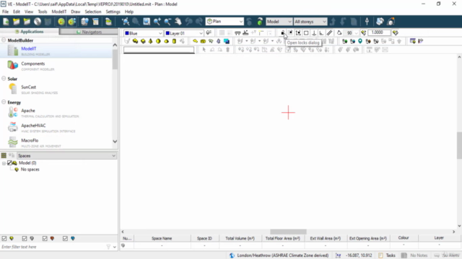Click the horizontal scrollbar thumb under the canvas
Viewport: 462px width, 259px height.
click(x=288, y=232)
